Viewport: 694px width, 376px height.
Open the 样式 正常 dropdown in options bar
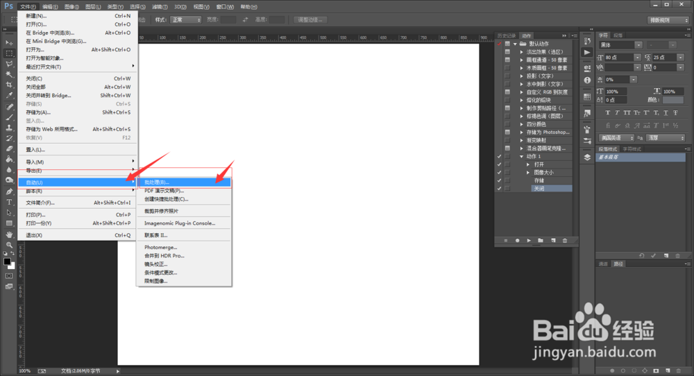pos(186,20)
